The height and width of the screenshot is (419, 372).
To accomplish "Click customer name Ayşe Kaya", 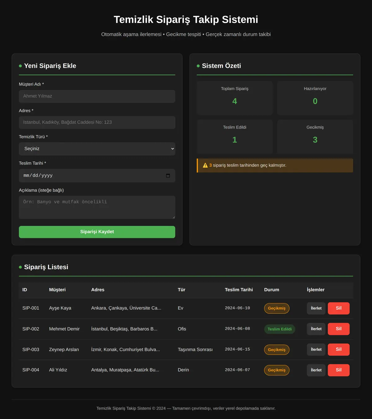I will [x=60, y=308].
